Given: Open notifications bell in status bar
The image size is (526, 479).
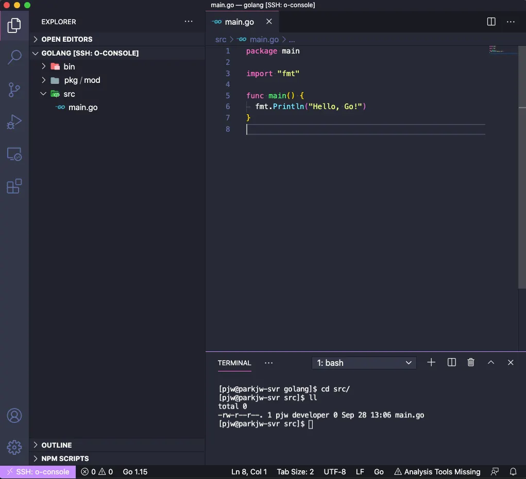Looking at the screenshot, I should 513,472.
